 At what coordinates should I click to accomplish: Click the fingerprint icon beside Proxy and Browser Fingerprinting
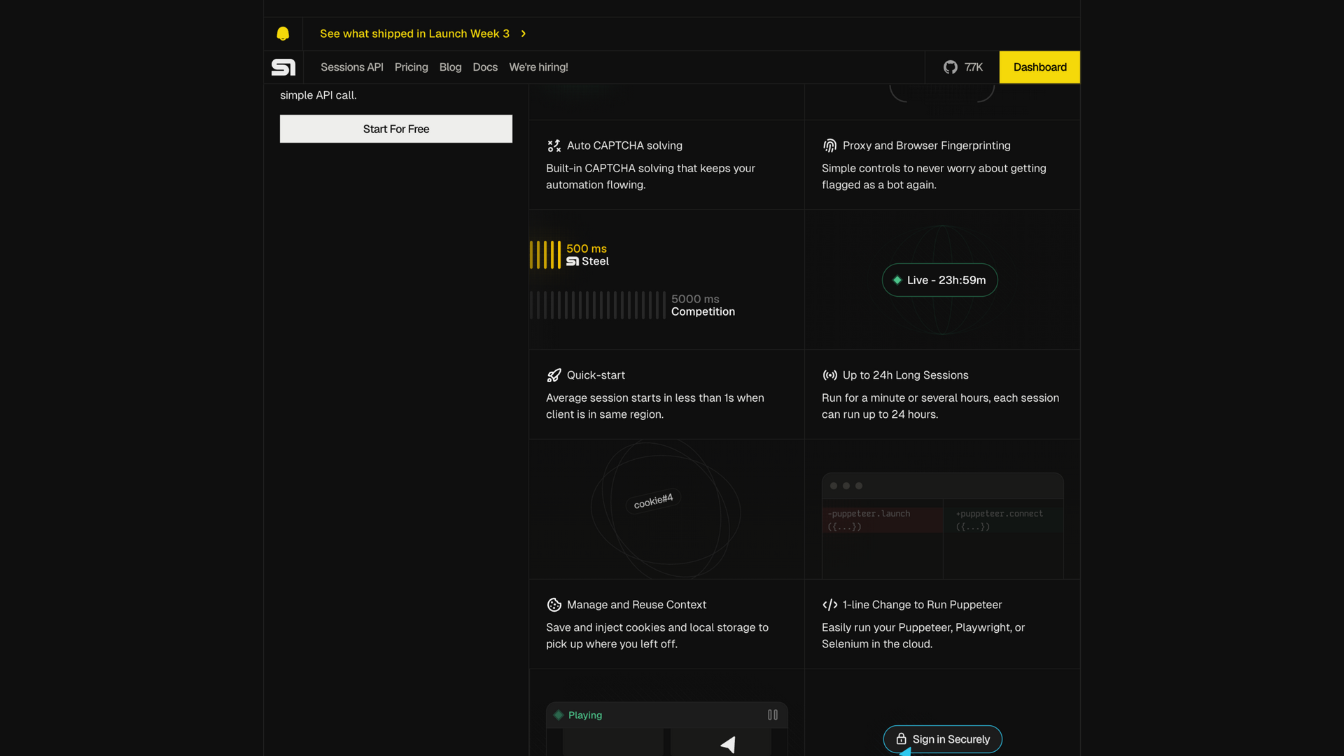tap(829, 146)
